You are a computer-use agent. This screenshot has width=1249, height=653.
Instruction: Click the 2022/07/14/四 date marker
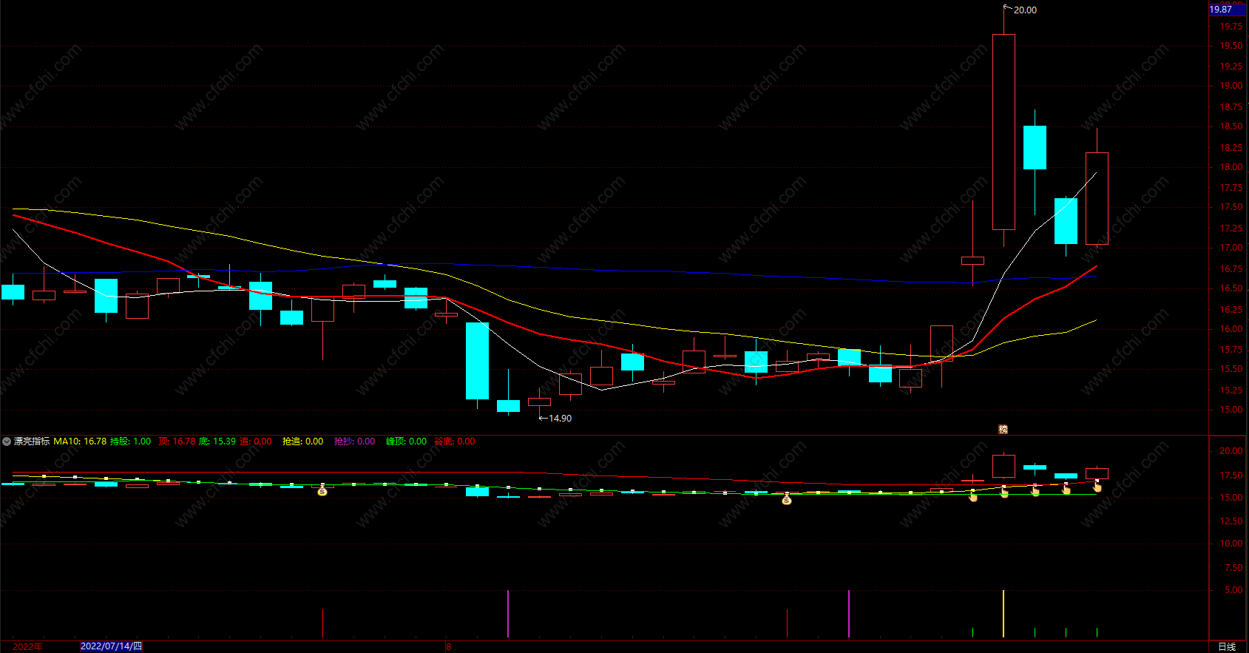(111, 646)
